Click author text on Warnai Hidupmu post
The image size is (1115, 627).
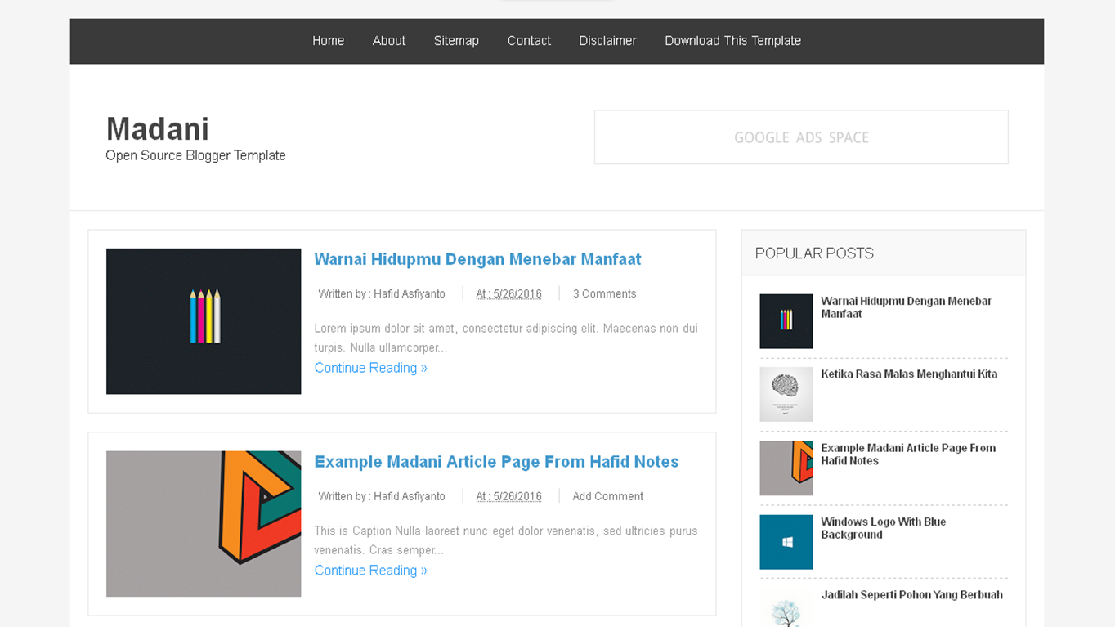[382, 293]
